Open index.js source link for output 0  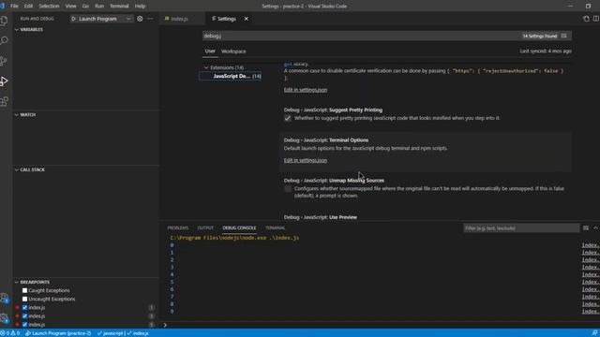(x=591, y=245)
